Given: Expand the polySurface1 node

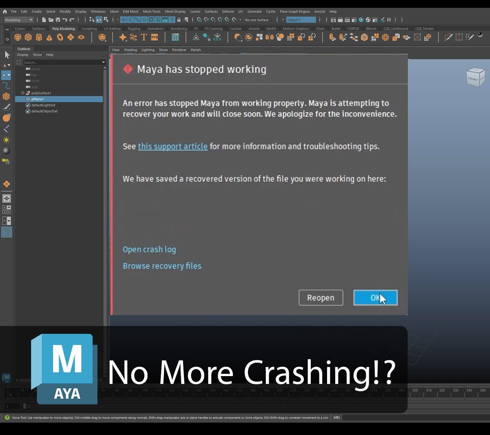Looking at the screenshot, I should [23, 93].
